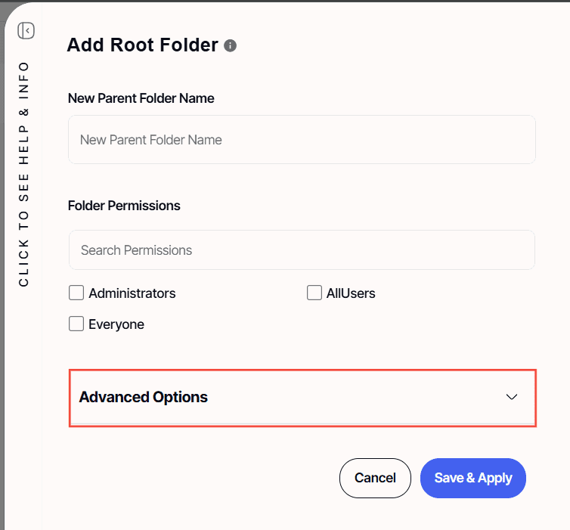The width and height of the screenshot is (570, 530).
Task: Enable the AllUsers checkbox
Action: pyautogui.click(x=314, y=293)
